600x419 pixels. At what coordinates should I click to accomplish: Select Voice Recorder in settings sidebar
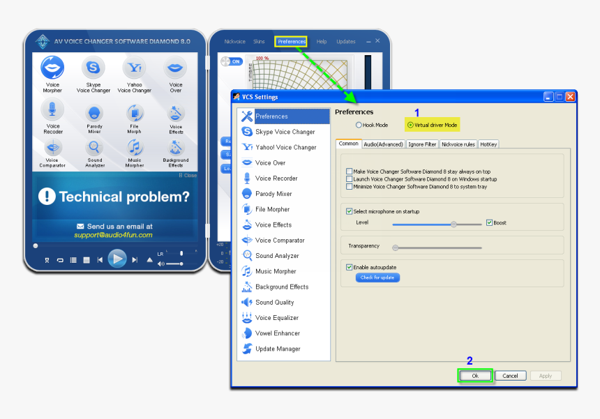(284, 178)
